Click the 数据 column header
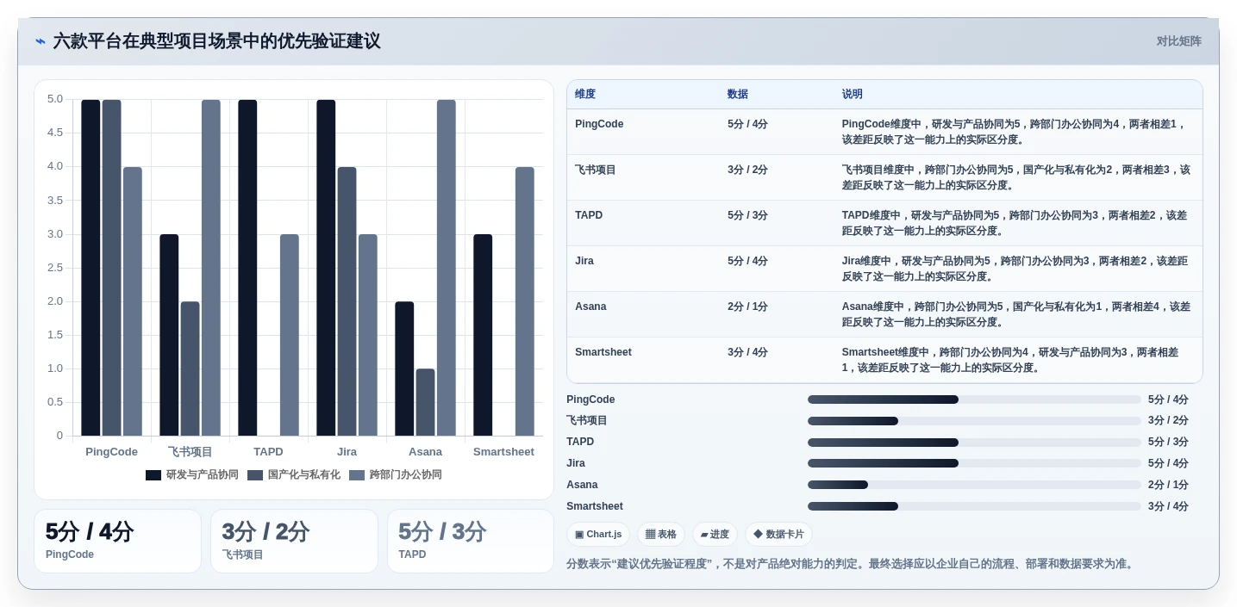The image size is (1237, 607). click(x=738, y=95)
